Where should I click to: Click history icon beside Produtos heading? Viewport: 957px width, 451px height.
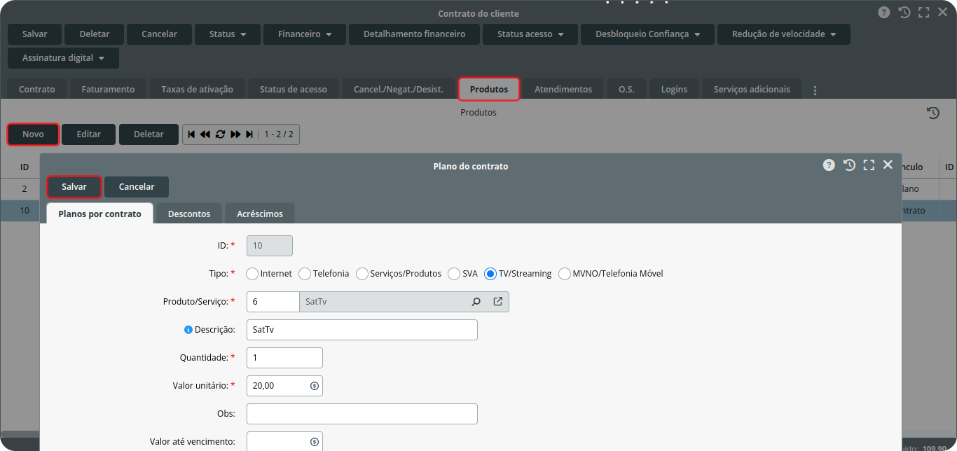[x=933, y=113]
